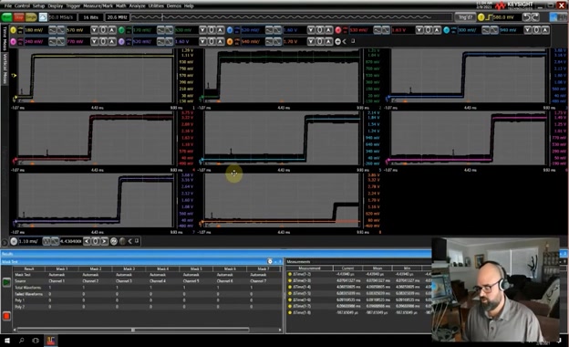Click channel 2 coupling icon
This screenshot has width=569, height=347.
[x=129, y=30]
